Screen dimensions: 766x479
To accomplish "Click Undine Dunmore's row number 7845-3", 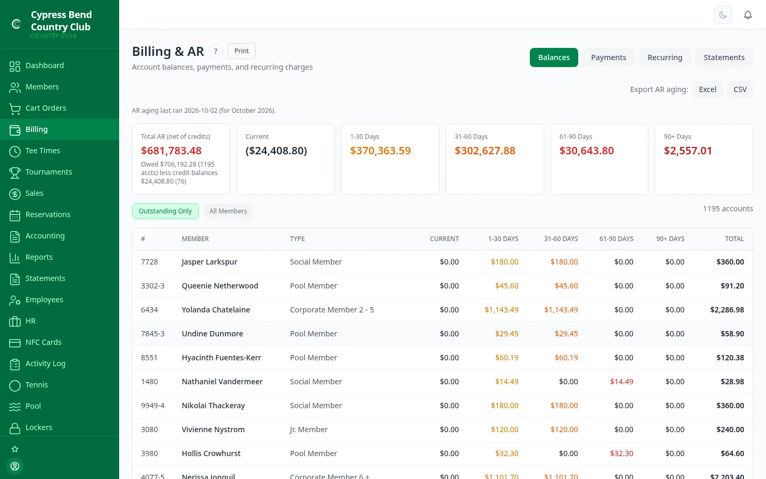I will (153, 334).
